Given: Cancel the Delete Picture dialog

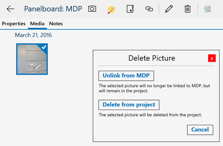Looking at the screenshot, I should (200, 130).
